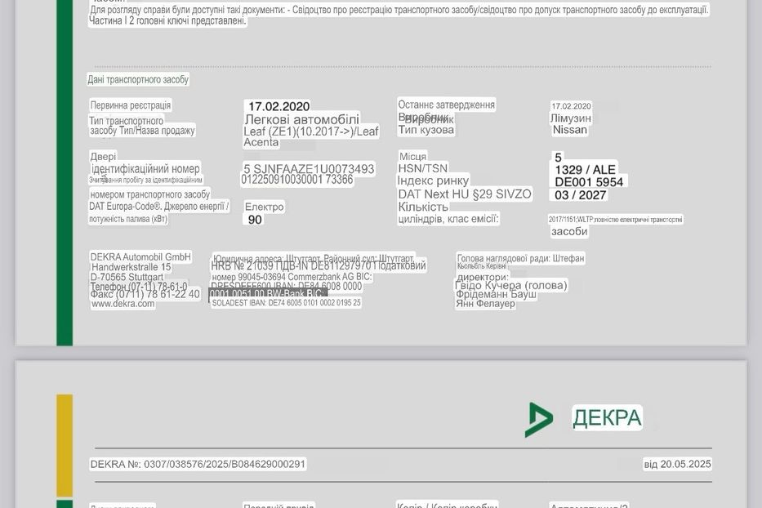Image resolution: width=762 pixels, height=508 pixels.
Task: Click the label "номером транспортного засобу"
Action: pyautogui.click(x=149, y=194)
